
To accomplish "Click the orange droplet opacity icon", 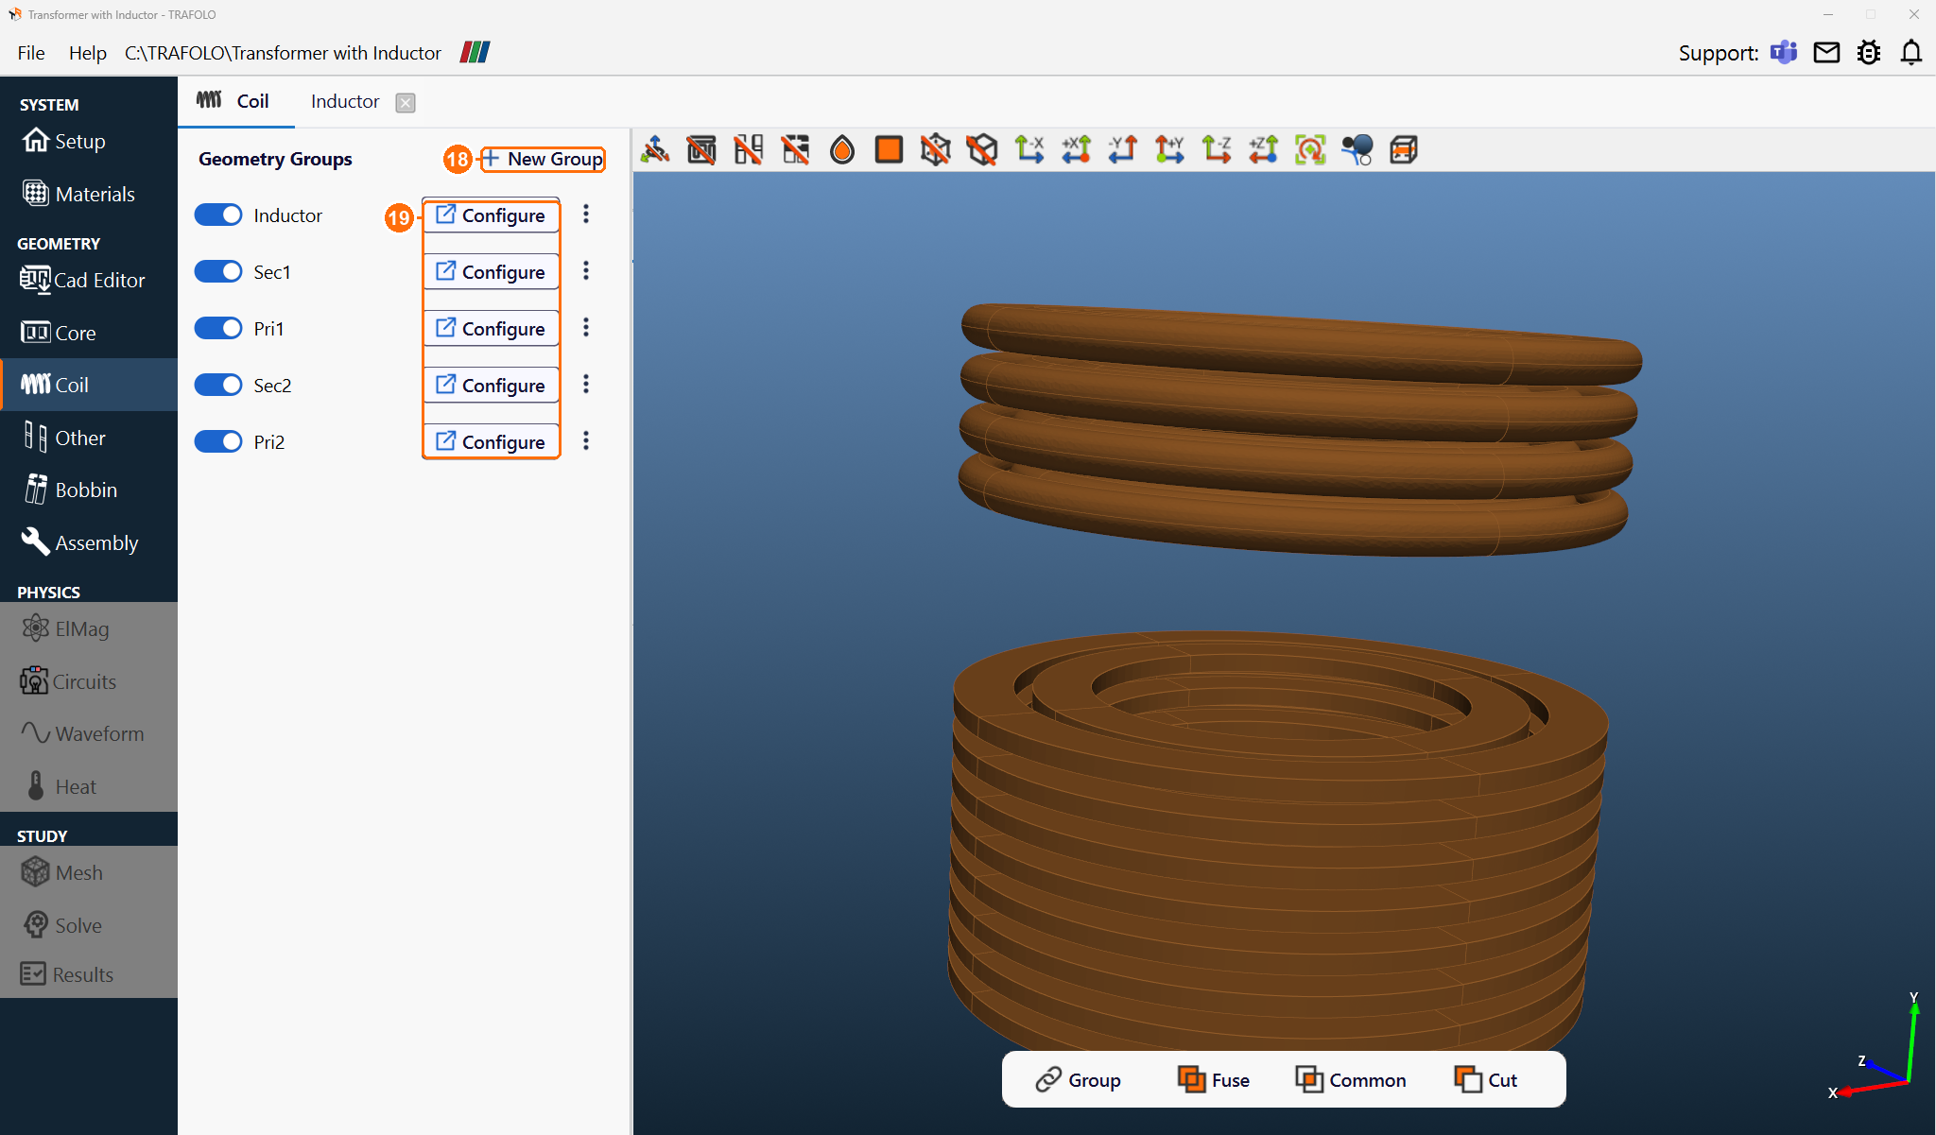I will tap(842, 149).
